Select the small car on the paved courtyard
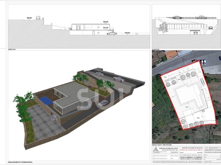This screenshot has width=221, height=165. pos(54,118)
